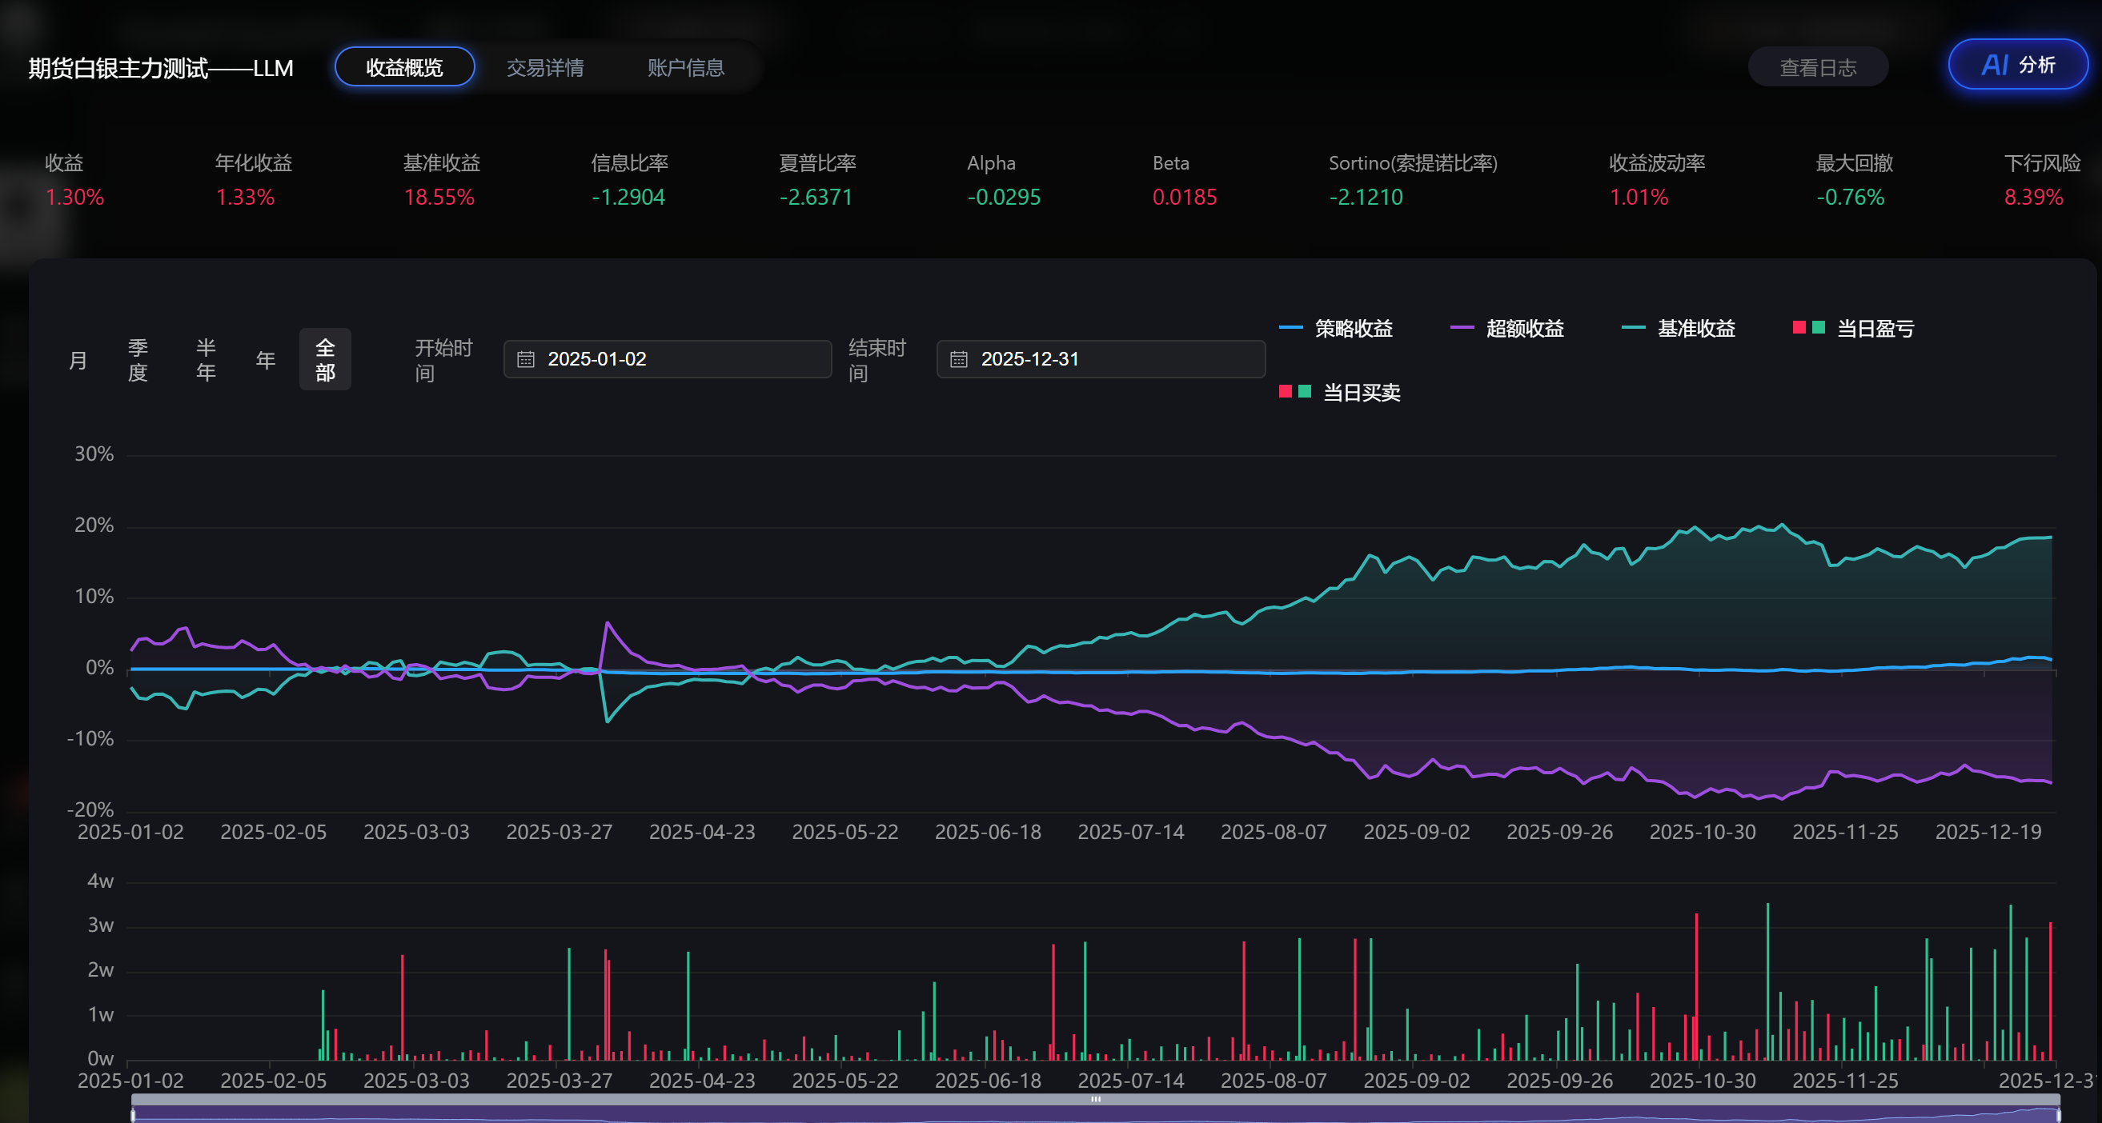Image resolution: width=2102 pixels, height=1123 pixels.
Task: Select the 全部 time range
Action: [325, 360]
